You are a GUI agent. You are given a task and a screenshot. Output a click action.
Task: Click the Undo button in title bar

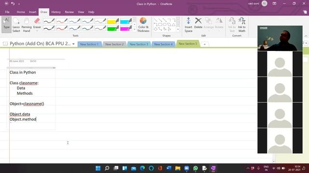[13, 3]
